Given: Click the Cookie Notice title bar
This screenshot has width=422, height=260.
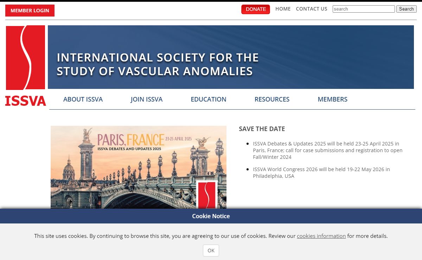Looking at the screenshot, I should [211, 216].
